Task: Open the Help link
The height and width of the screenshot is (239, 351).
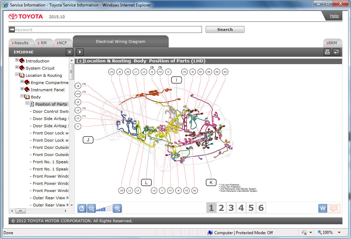Action: (334, 16)
